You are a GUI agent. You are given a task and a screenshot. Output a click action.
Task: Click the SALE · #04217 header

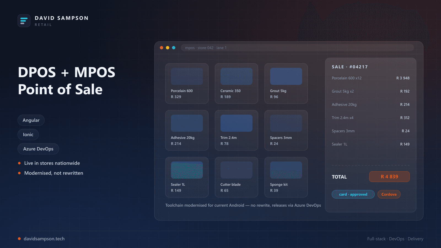(x=350, y=67)
